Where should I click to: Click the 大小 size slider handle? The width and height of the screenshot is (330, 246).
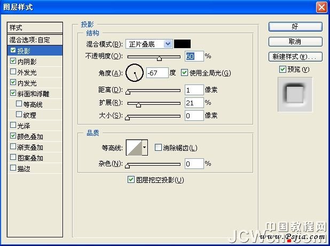click(127, 118)
